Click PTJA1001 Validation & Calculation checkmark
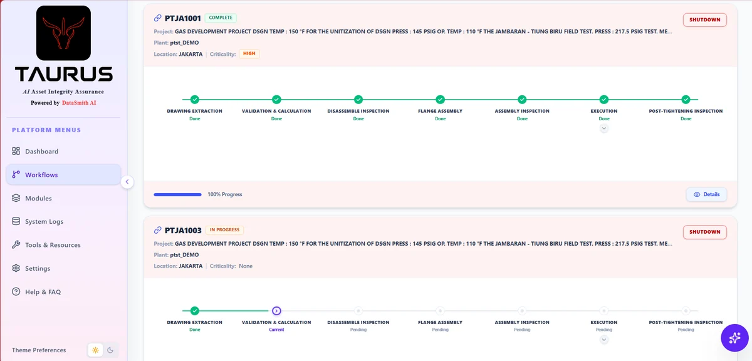The image size is (752, 361). (x=276, y=99)
